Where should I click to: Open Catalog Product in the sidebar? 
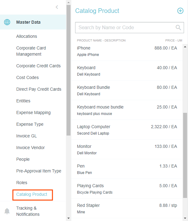click(32, 194)
